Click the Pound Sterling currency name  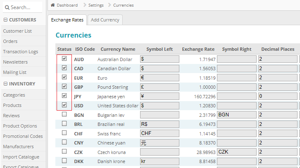coord(113,87)
